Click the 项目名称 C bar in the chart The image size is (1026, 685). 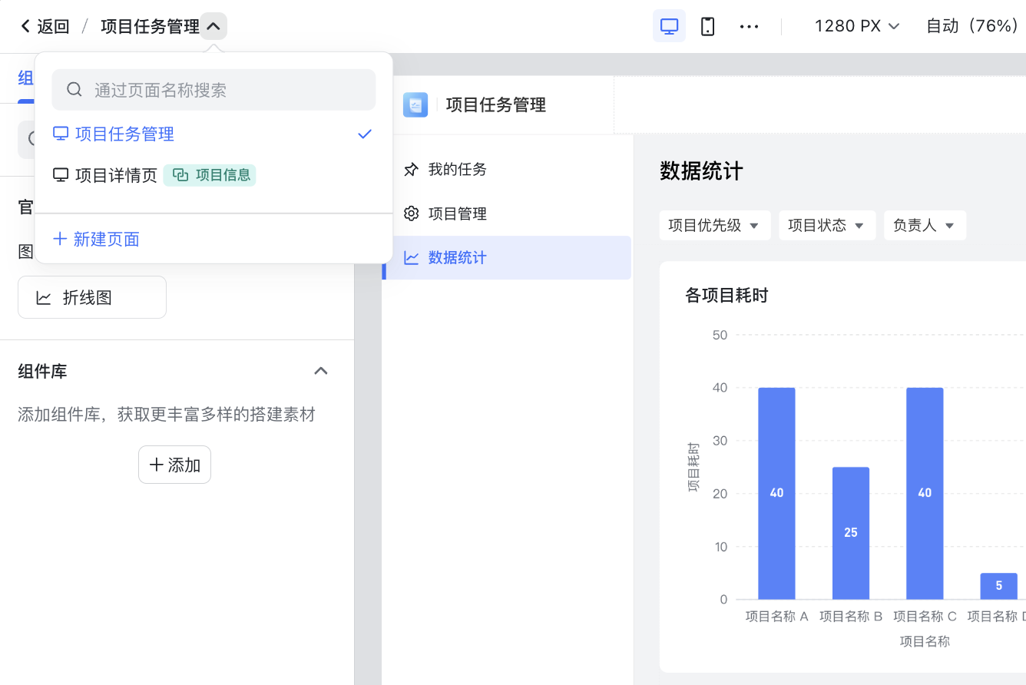click(925, 493)
